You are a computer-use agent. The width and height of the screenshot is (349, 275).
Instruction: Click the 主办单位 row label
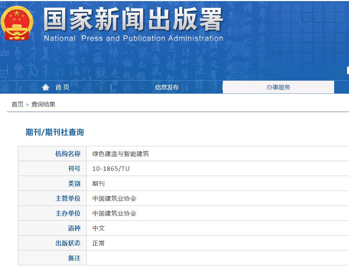tap(70, 213)
